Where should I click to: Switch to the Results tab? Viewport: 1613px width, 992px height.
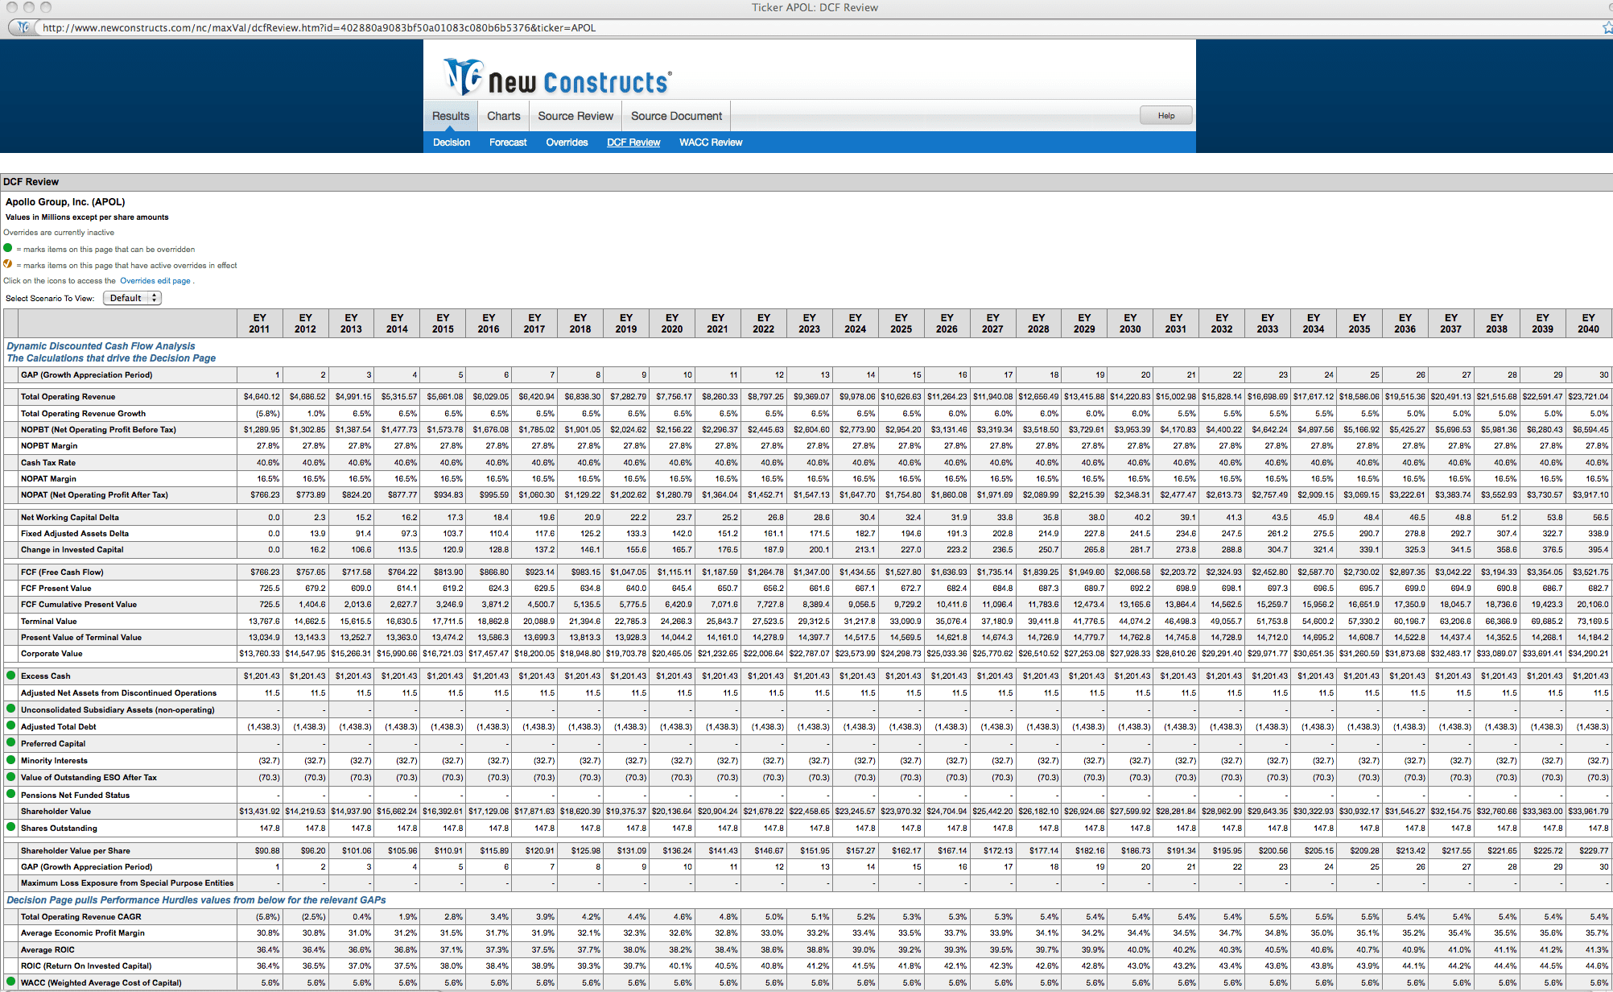(451, 116)
